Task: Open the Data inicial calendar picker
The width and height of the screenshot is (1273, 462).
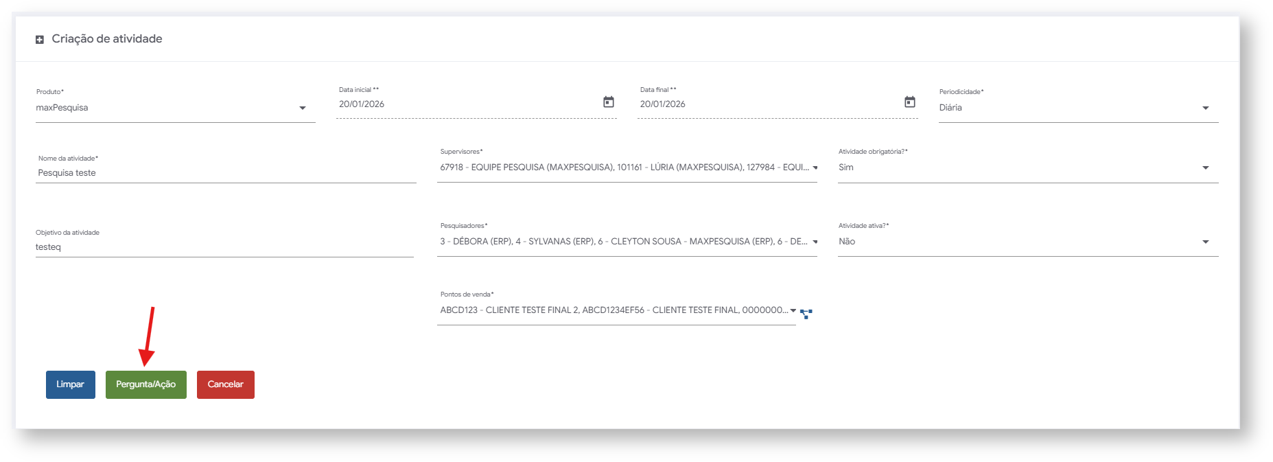Action: pyautogui.click(x=608, y=102)
